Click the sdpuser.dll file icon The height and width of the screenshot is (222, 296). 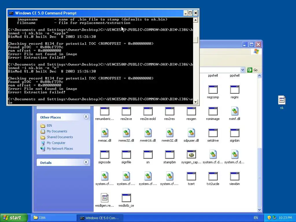point(191,133)
